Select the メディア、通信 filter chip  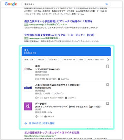[95, 60]
